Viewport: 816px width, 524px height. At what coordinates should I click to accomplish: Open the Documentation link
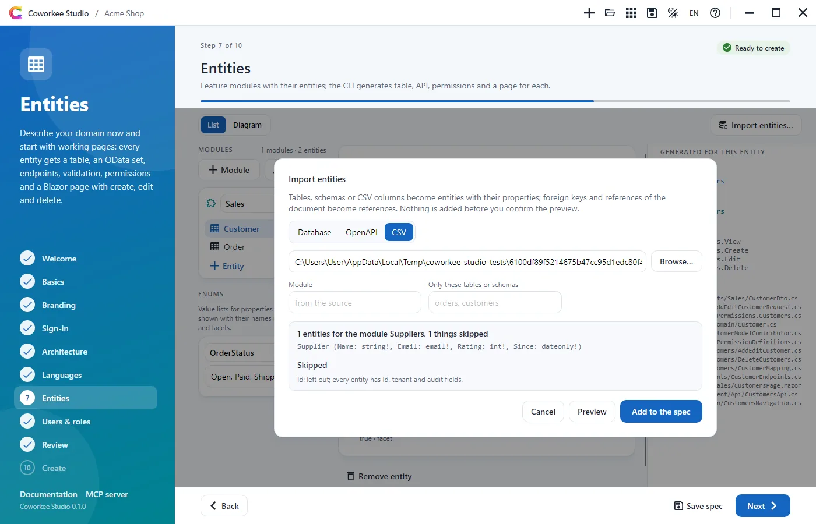click(48, 494)
